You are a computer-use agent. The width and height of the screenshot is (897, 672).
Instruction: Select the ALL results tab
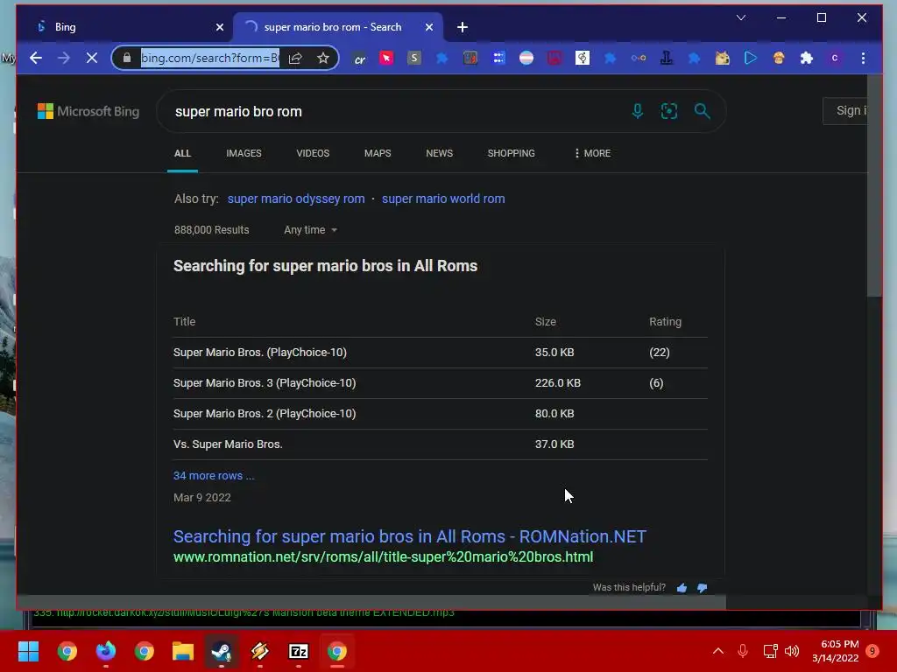[x=182, y=153]
